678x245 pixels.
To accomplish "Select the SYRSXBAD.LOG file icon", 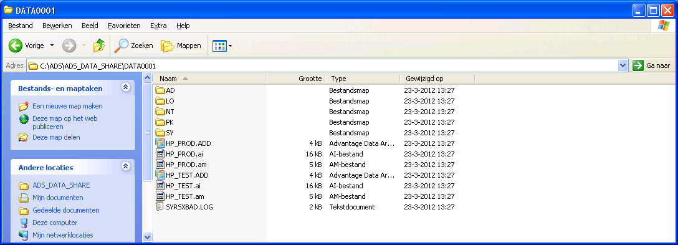I will [x=160, y=207].
